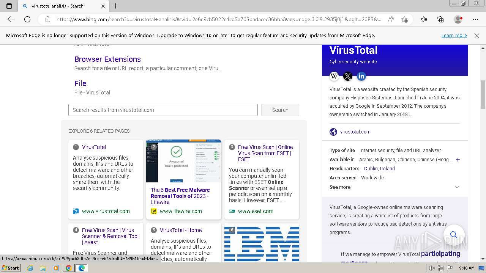Open the VirusTotal related page title

tap(94, 147)
